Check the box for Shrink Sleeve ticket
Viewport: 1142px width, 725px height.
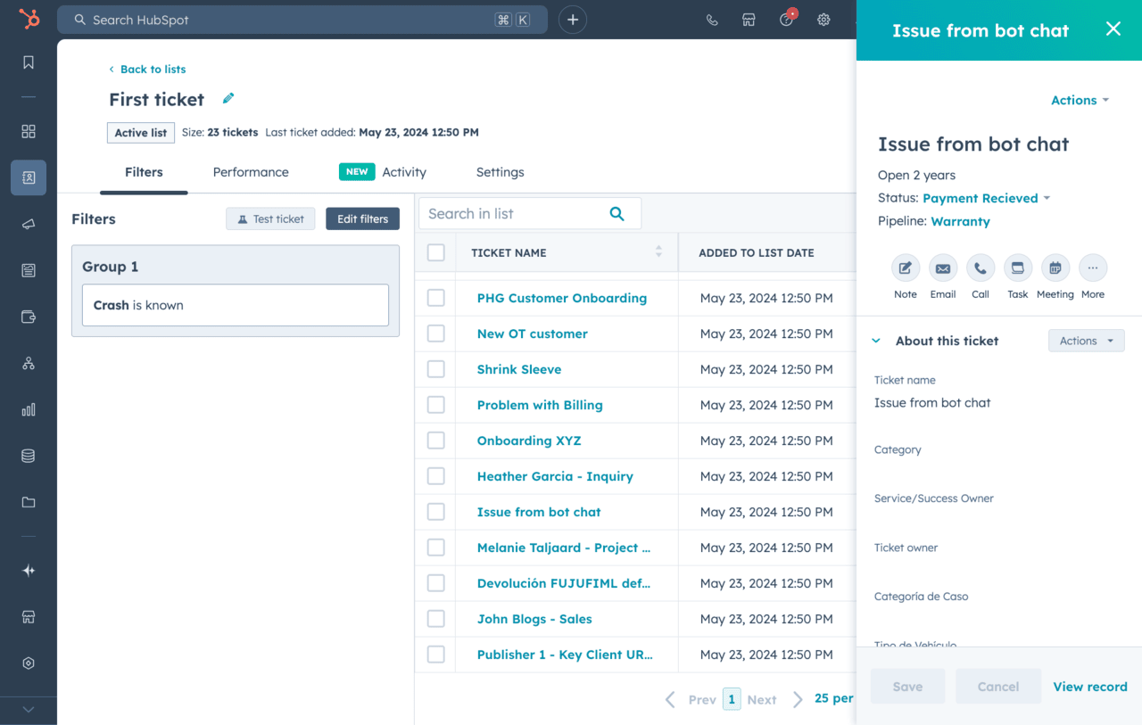435,369
